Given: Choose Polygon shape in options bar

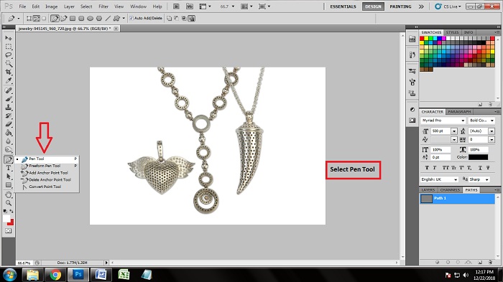Looking at the screenshot, I should coord(99,19).
